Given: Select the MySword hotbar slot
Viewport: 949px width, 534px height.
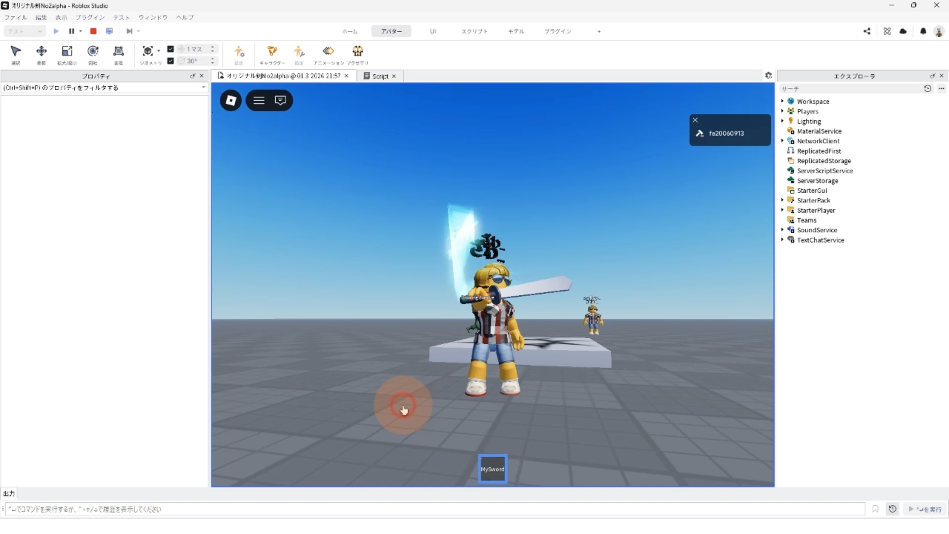Looking at the screenshot, I should point(492,469).
